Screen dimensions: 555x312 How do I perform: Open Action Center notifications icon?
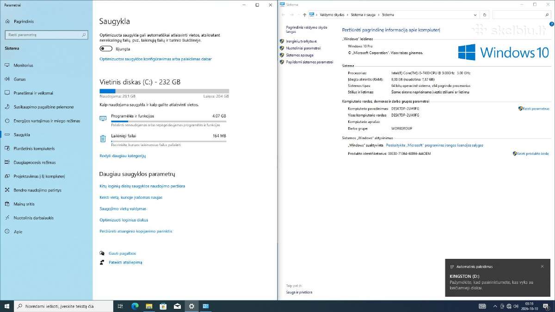[547, 306]
